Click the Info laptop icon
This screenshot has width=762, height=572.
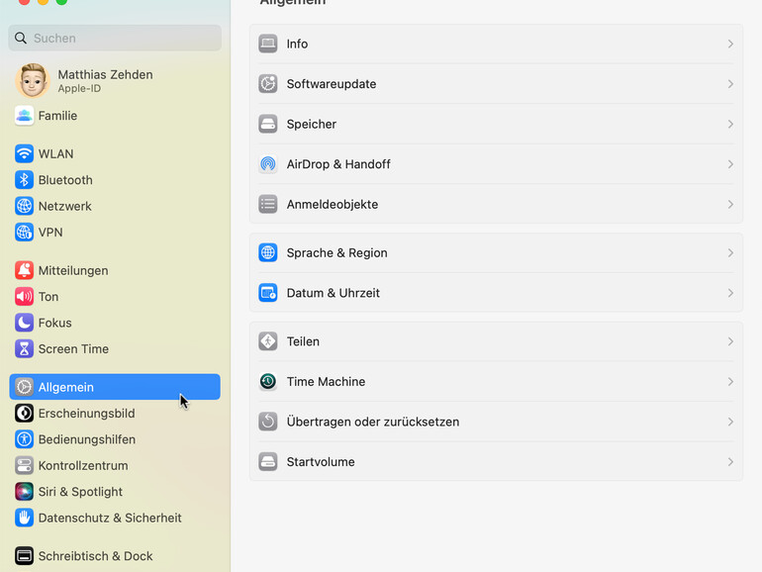[268, 44]
